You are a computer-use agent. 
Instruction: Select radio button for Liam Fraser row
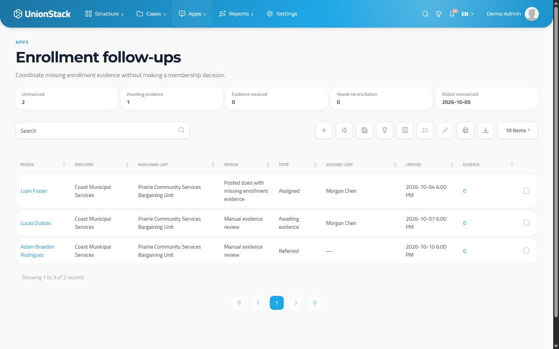pos(526,191)
